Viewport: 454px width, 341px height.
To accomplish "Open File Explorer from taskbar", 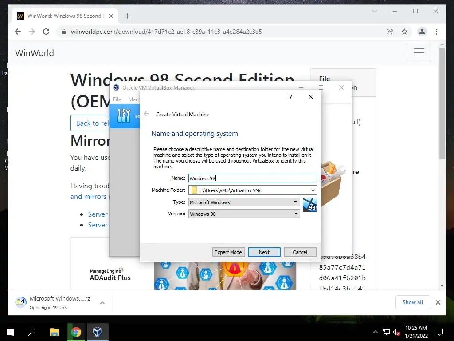I will pyautogui.click(x=54, y=332).
